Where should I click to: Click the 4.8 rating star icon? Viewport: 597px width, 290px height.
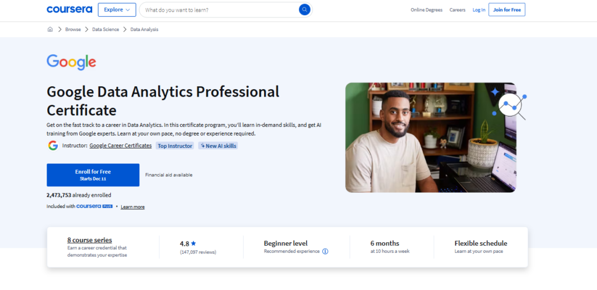(194, 243)
